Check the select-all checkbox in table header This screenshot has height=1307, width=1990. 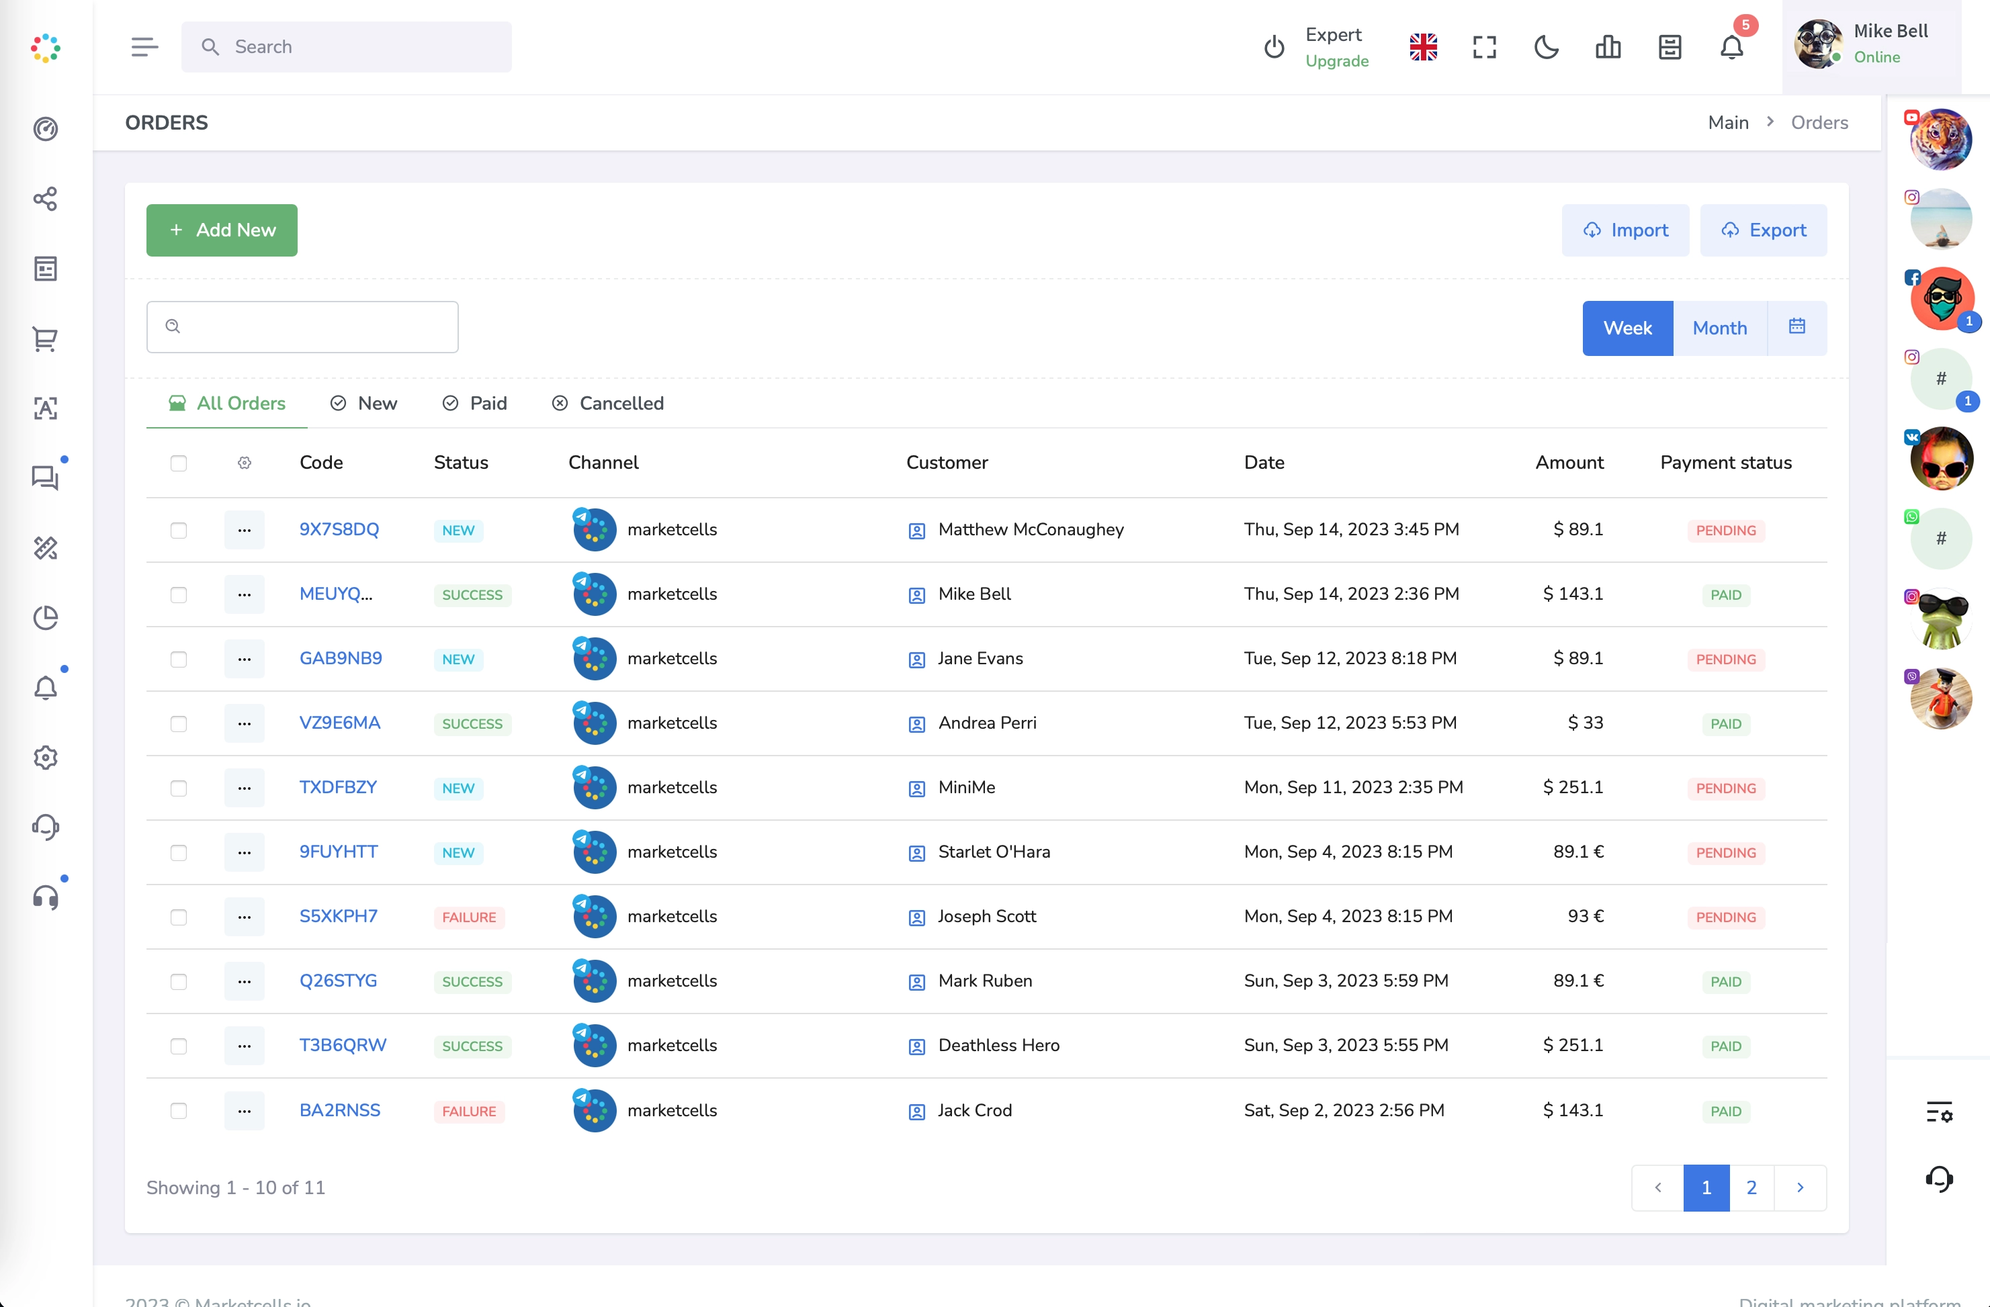coord(178,463)
